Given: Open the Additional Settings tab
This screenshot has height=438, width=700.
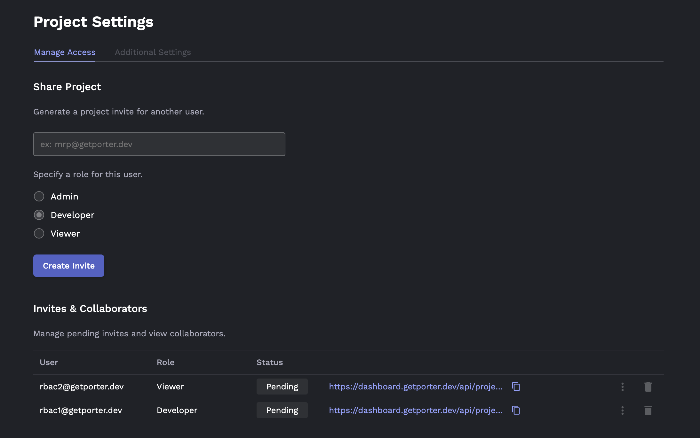Looking at the screenshot, I should [x=153, y=52].
